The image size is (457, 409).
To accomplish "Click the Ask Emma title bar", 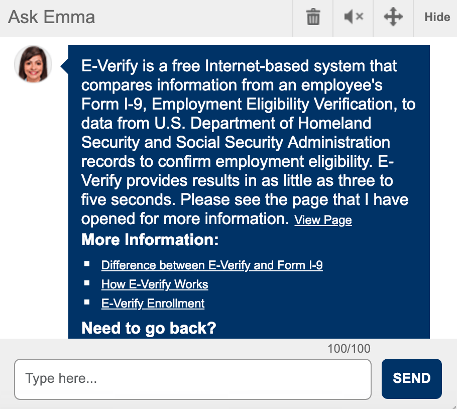I will pos(50,17).
